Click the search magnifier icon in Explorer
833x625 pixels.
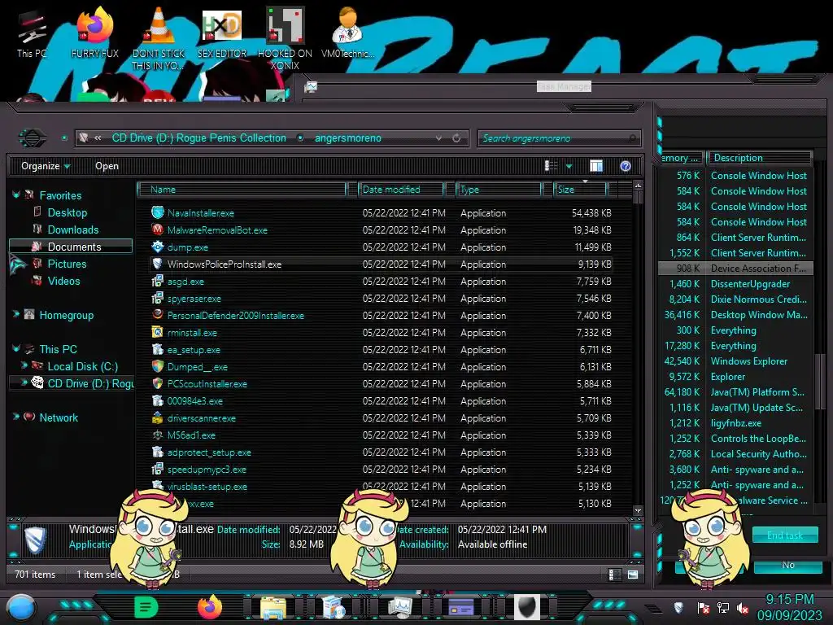click(x=632, y=138)
